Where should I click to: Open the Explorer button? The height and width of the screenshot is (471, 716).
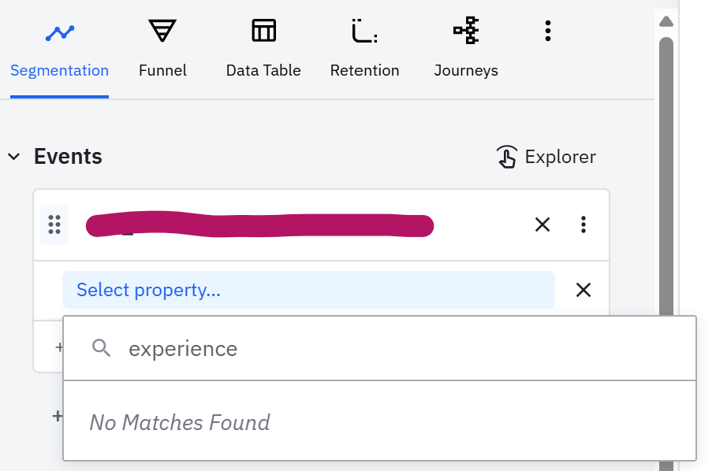coord(546,157)
